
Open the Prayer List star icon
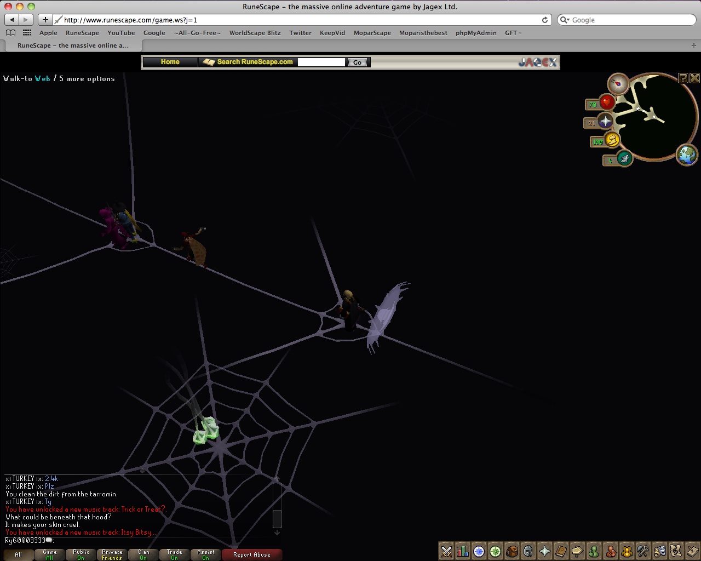coord(545,551)
